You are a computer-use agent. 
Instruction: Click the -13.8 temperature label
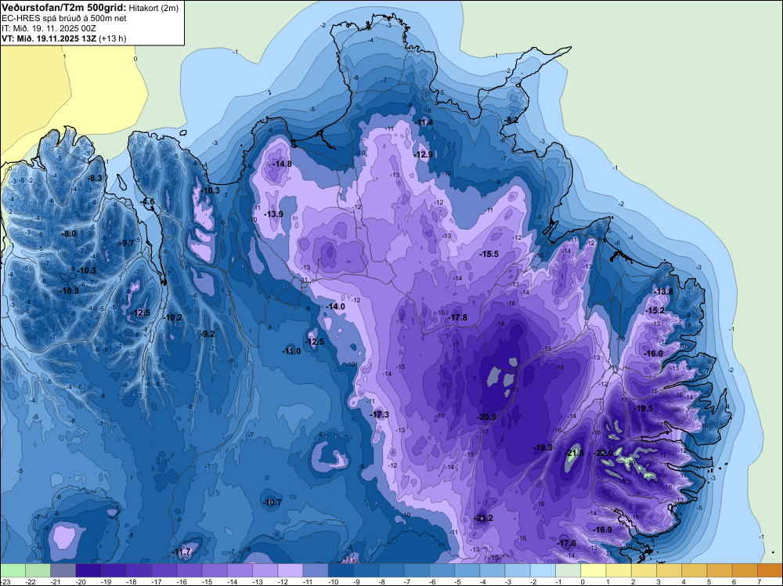(663, 291)
